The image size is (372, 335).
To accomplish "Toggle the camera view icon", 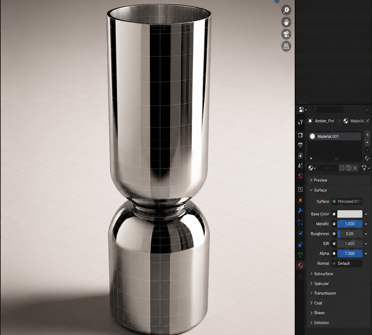I will (286, 34).
